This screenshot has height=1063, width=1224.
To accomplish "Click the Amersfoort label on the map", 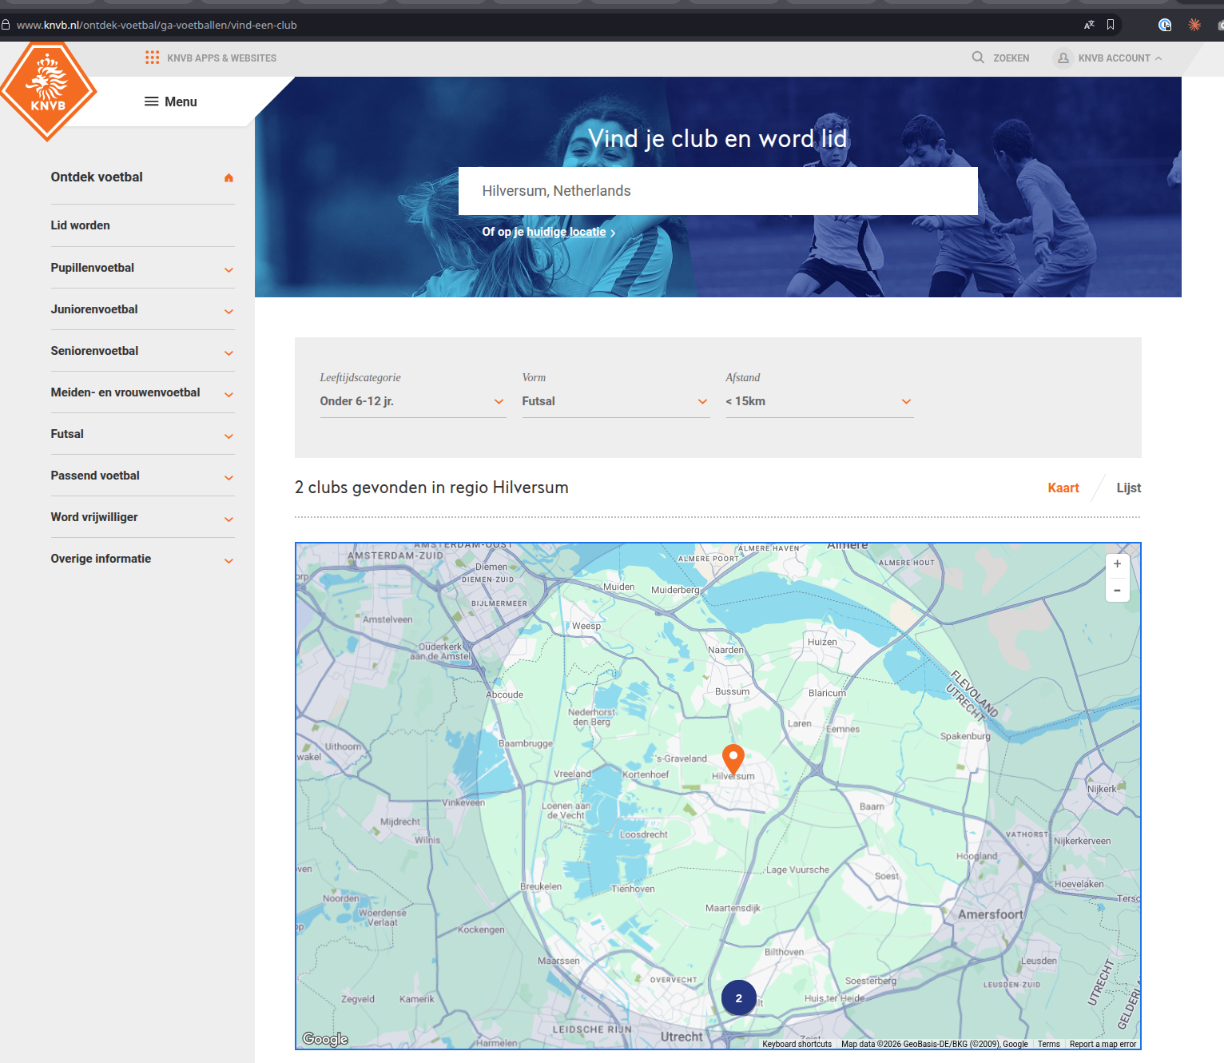I will pos(990,914).
